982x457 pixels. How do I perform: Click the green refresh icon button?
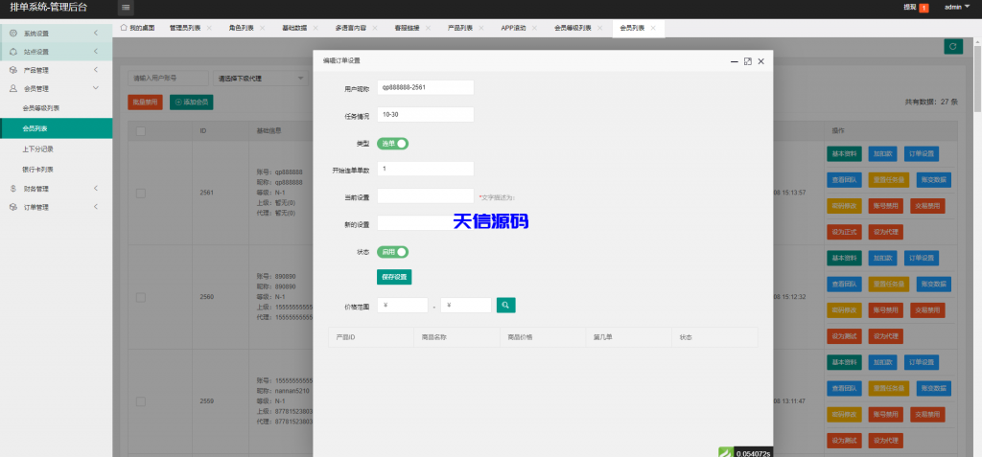pos(953,46)
